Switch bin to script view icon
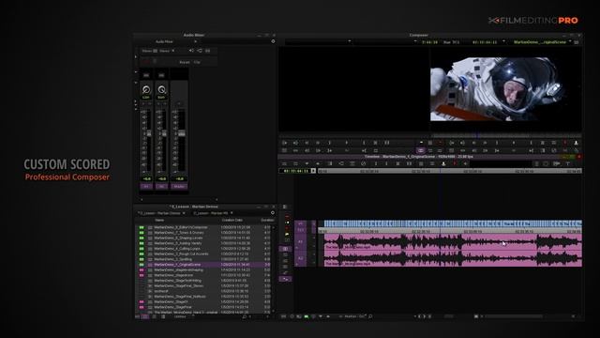 (x=163, y=317)
